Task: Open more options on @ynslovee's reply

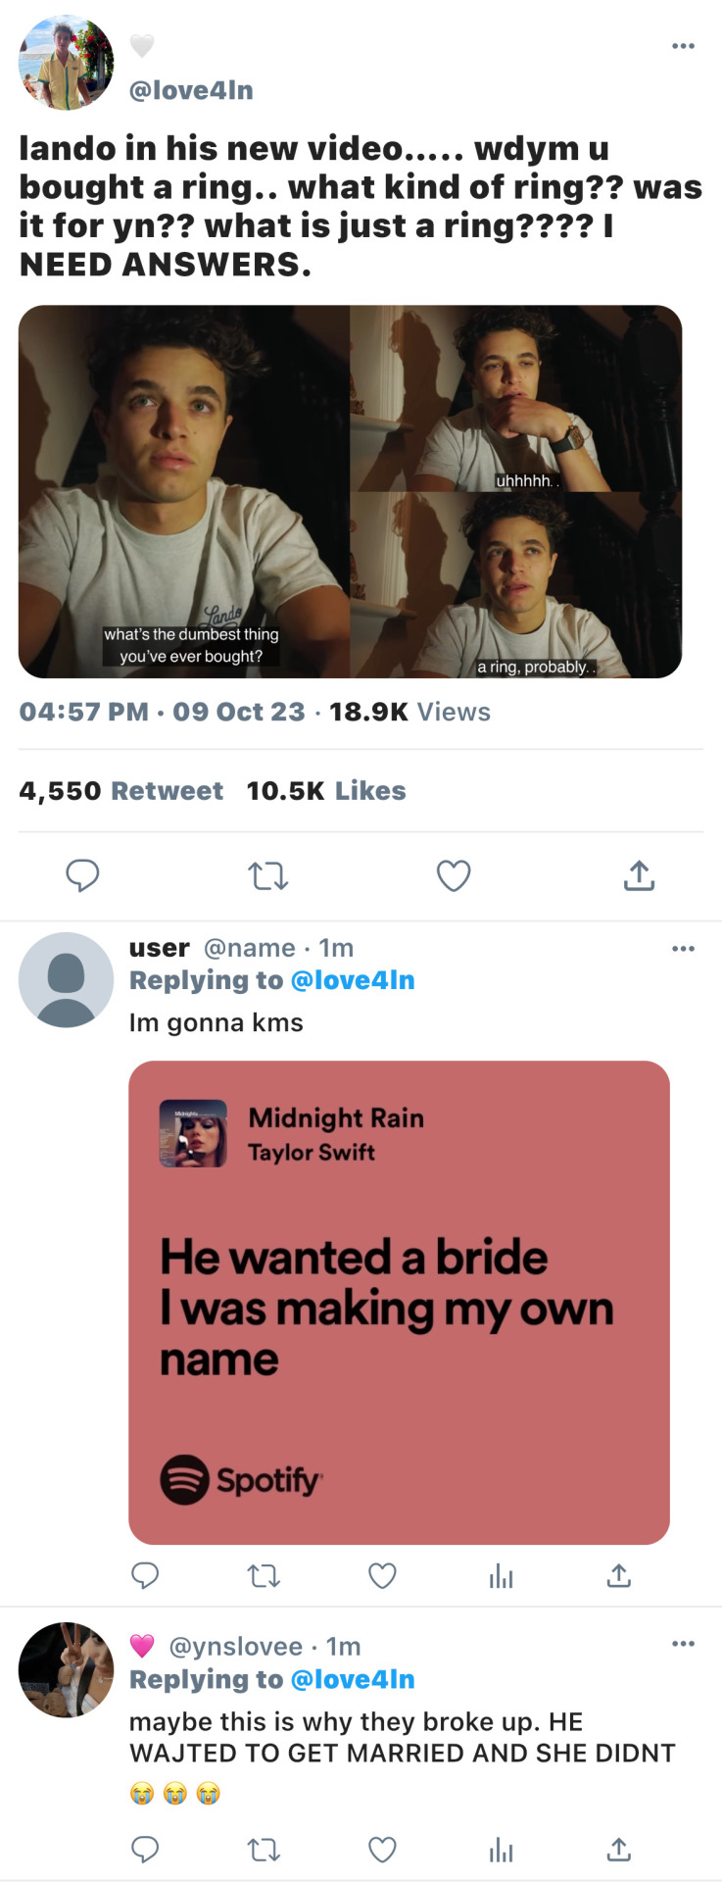Action: tap(683, 1643)
